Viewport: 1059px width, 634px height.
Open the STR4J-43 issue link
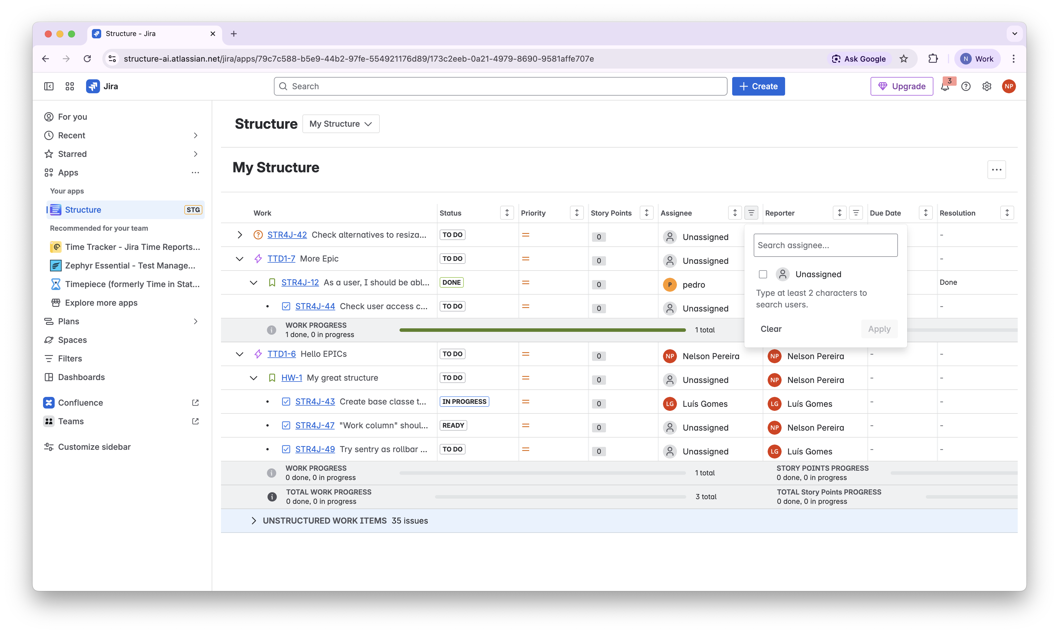(315, 402)
